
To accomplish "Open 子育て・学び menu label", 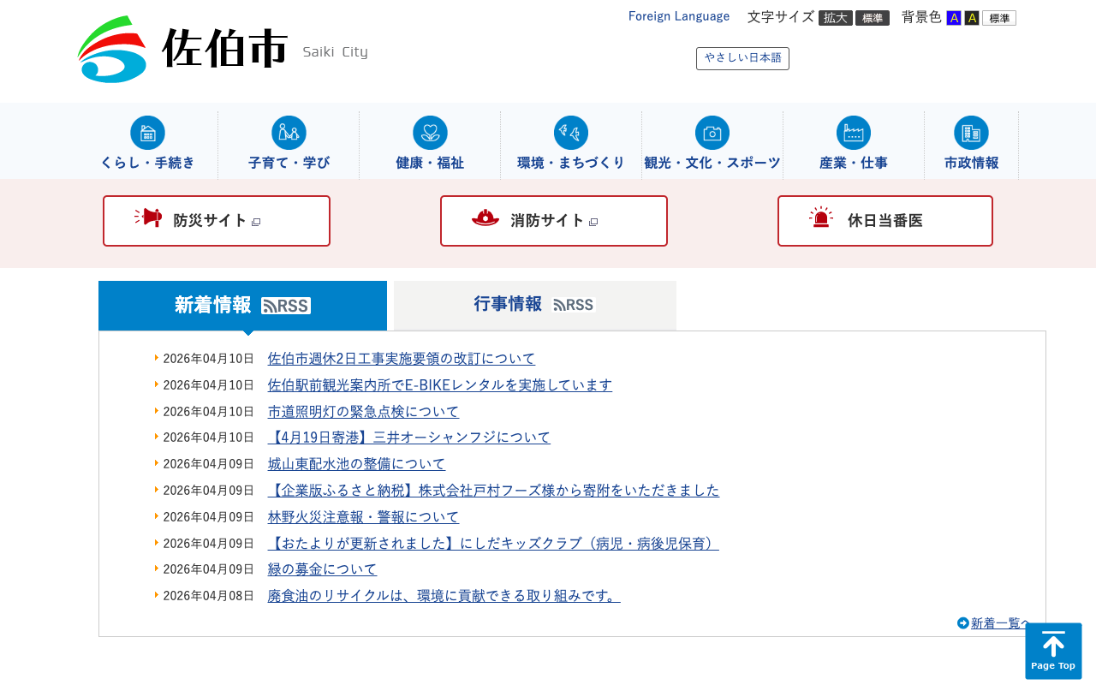I will (289, 163).
